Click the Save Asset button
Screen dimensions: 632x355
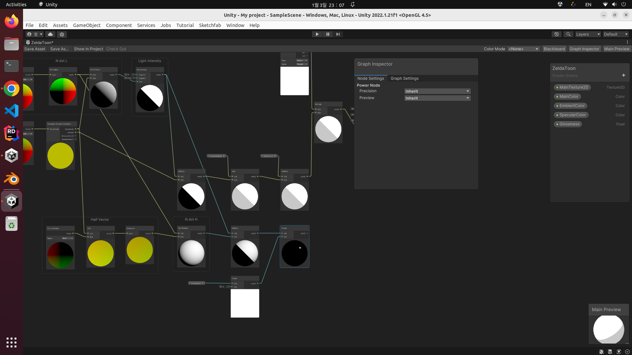coord(35,49)
